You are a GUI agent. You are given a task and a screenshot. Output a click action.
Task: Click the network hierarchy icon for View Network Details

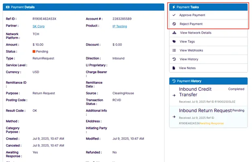174,33
